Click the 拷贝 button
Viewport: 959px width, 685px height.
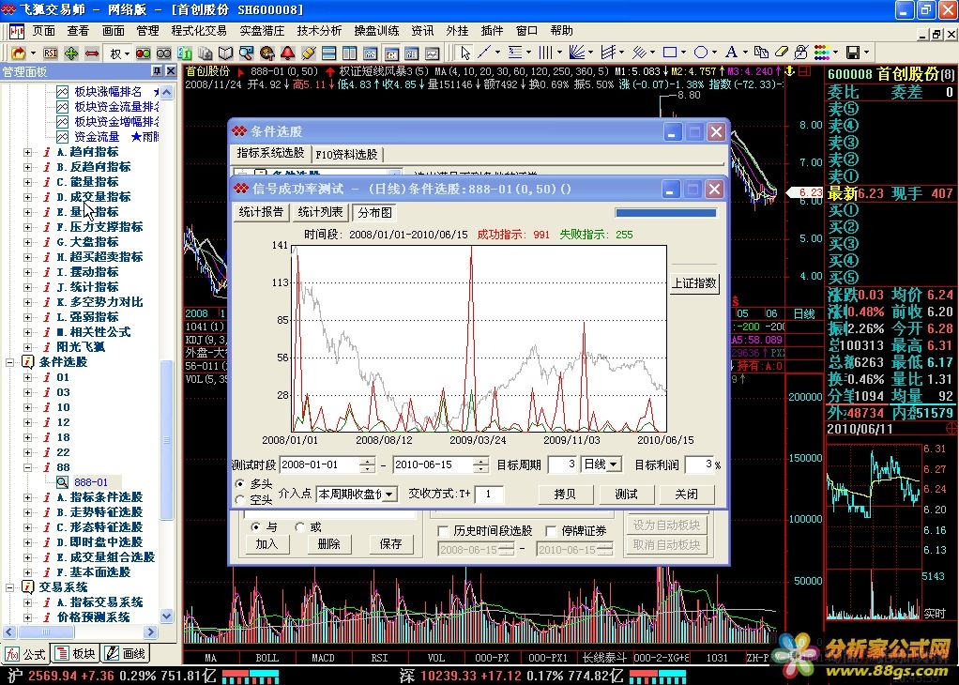565,494
